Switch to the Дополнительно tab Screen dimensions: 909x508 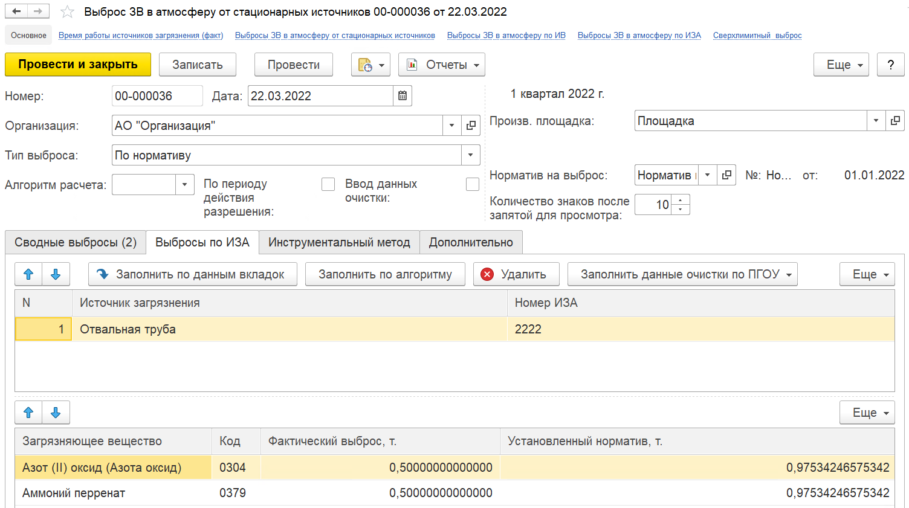coord(471,242)
